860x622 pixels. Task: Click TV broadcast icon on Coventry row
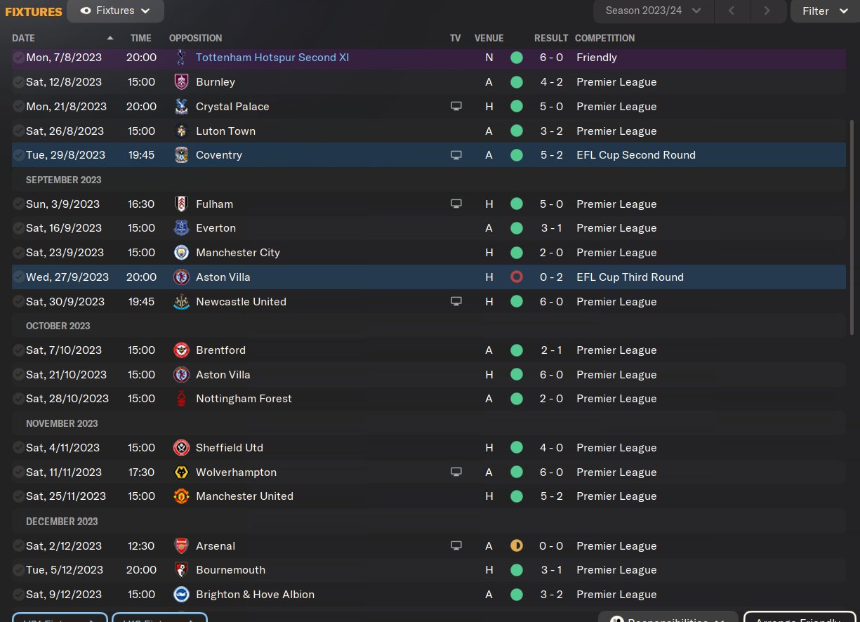coord(456,155)
